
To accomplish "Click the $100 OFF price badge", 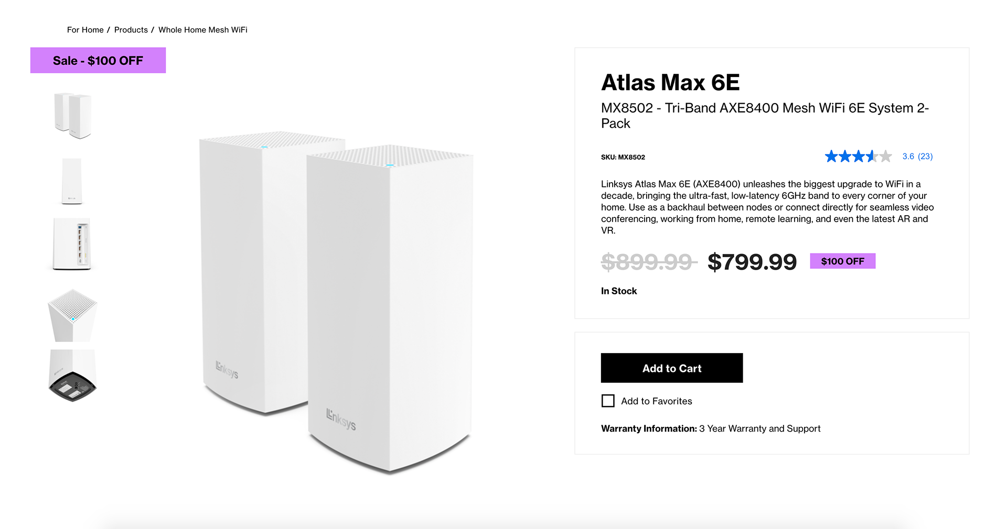I will [x=842, y=261].
